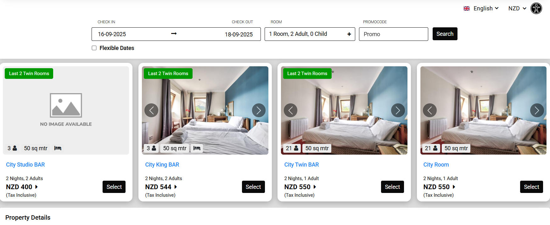Expand room and guest selector with plus
Image resolution: width=550 pixels, height=225 pixels.
(x=349, y=34)
